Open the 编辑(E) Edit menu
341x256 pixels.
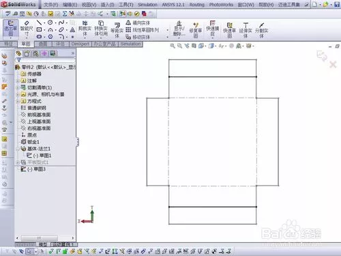(x=70, y=5)
